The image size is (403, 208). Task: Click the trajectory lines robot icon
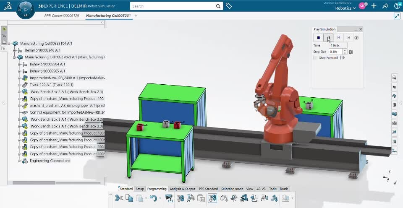(x=264, y=198)
